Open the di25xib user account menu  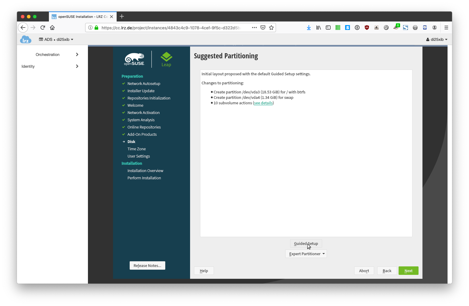(437, 40)
